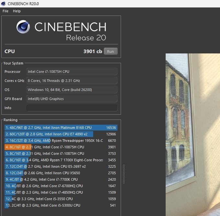Select ranking row Intel Core i7-7700K CPU
Viewport: 220px width, 216px height.
point(61,179)
